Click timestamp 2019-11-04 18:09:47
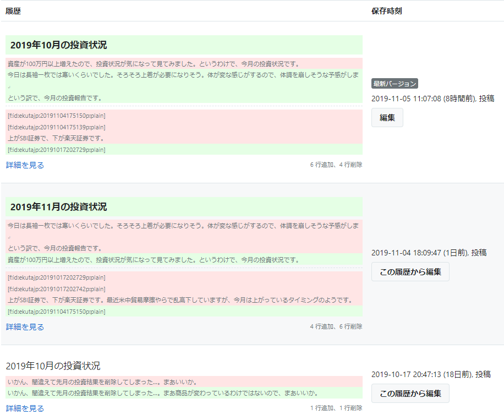The height and width of the screenshot is (420, 504). coord(406,253)
